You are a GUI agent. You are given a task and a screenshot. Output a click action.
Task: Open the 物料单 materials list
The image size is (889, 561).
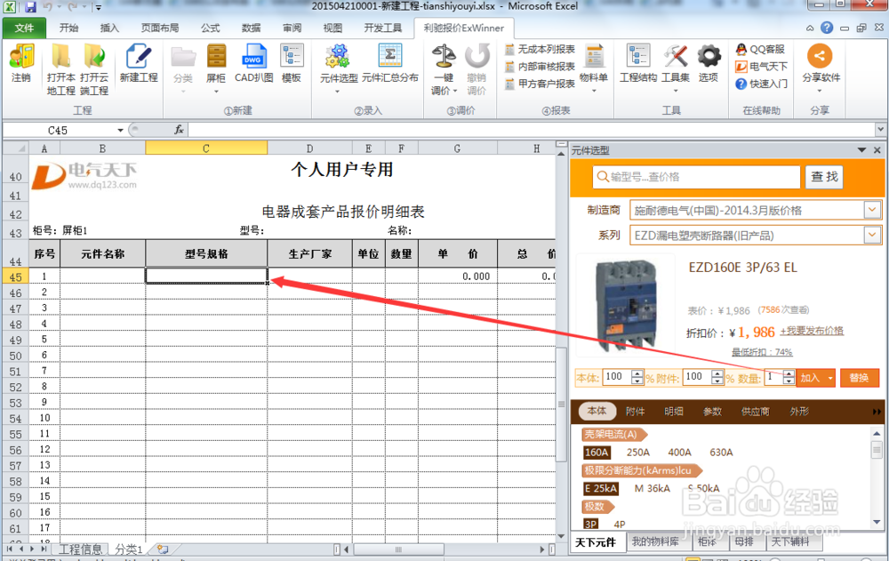[x=594, y=65]
